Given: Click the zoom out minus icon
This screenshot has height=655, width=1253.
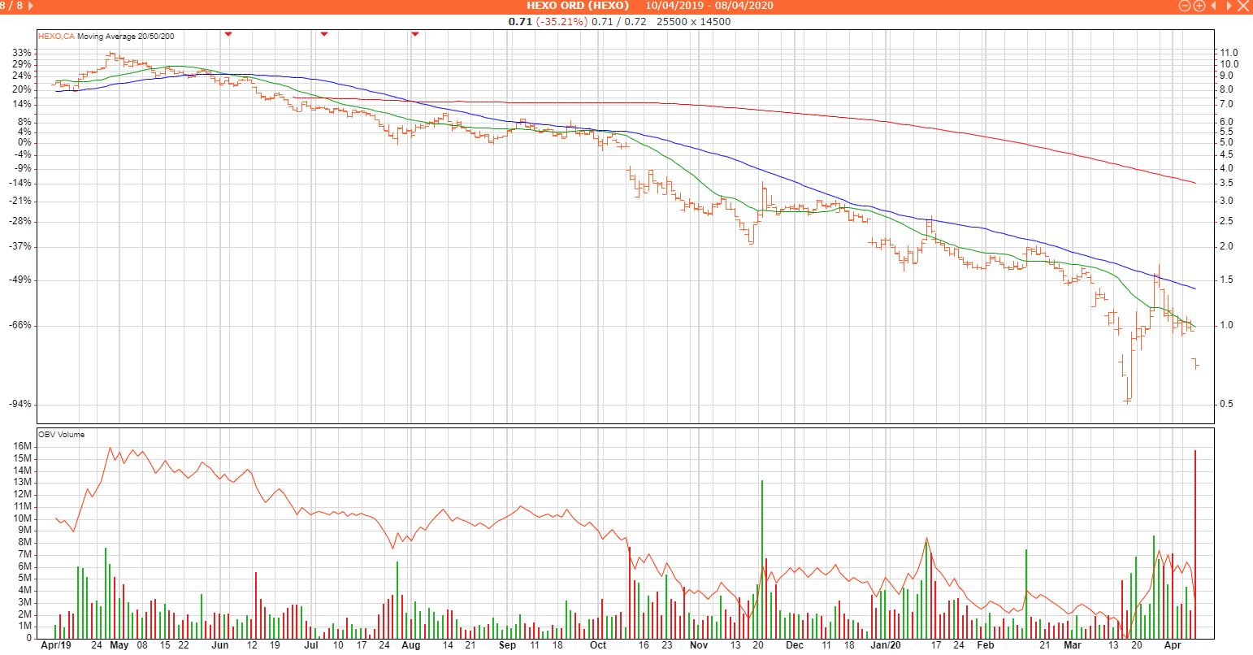Looking at the screenshot, I should 1185,6.
